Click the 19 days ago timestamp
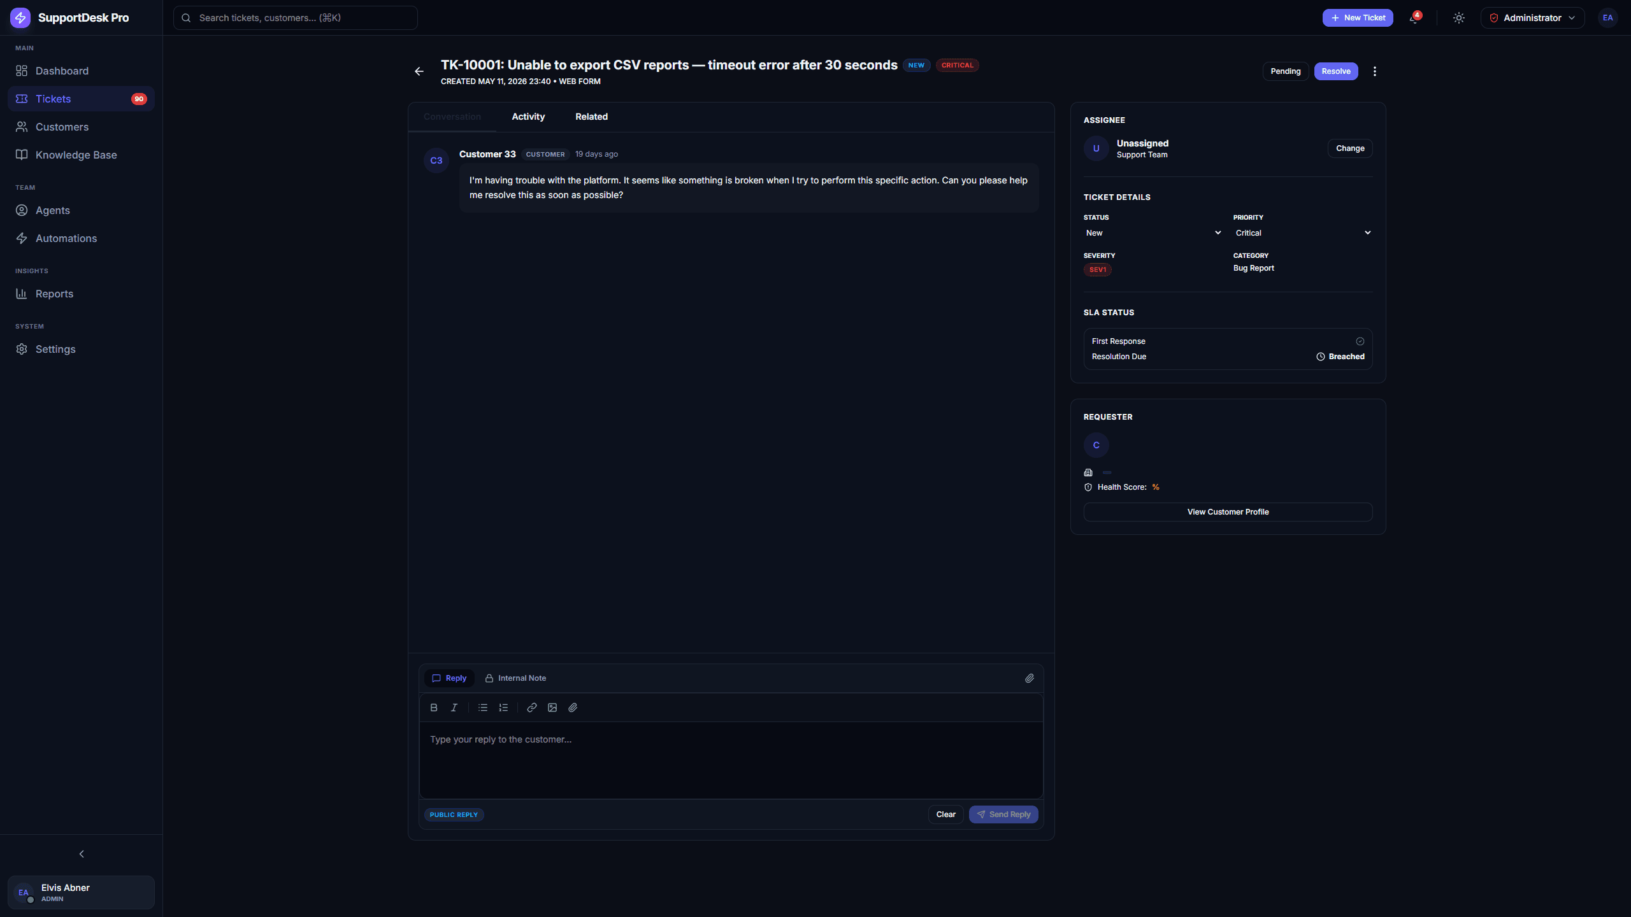The height and width of the screenshot is (917, 1631). [x=596, y=154]
